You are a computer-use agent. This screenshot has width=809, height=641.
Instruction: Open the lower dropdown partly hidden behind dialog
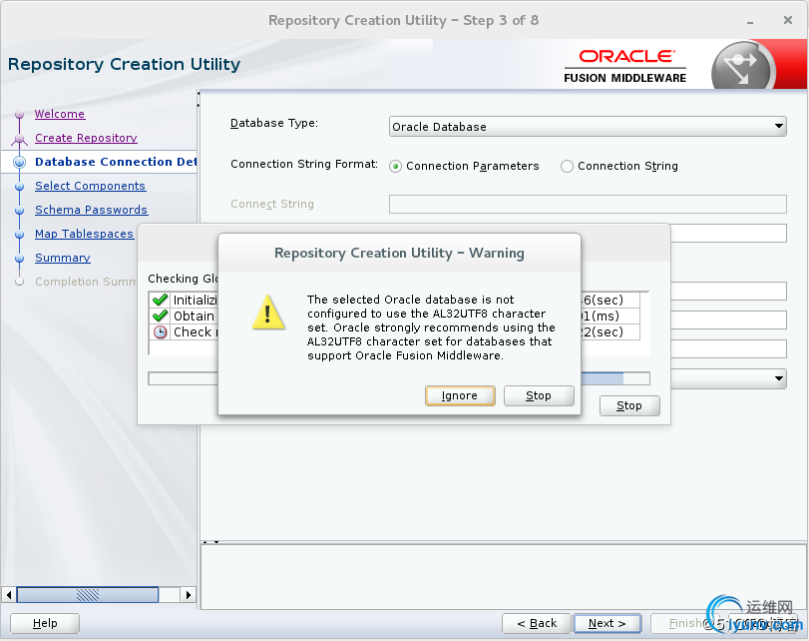pyautogui.click(x=728, y=378)
